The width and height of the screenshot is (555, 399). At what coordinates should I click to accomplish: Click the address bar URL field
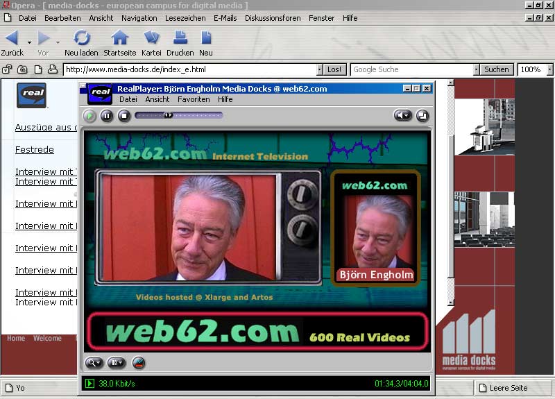point(190,69)
